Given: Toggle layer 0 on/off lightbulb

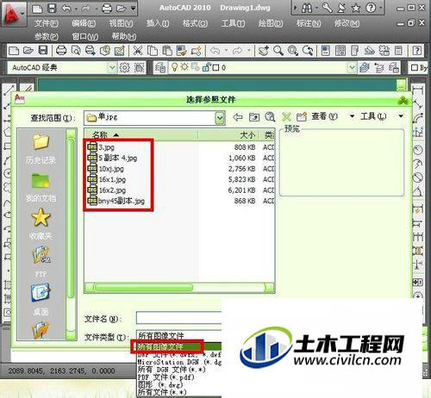Looking at the screenshot, I should click(x=174, y=67).
